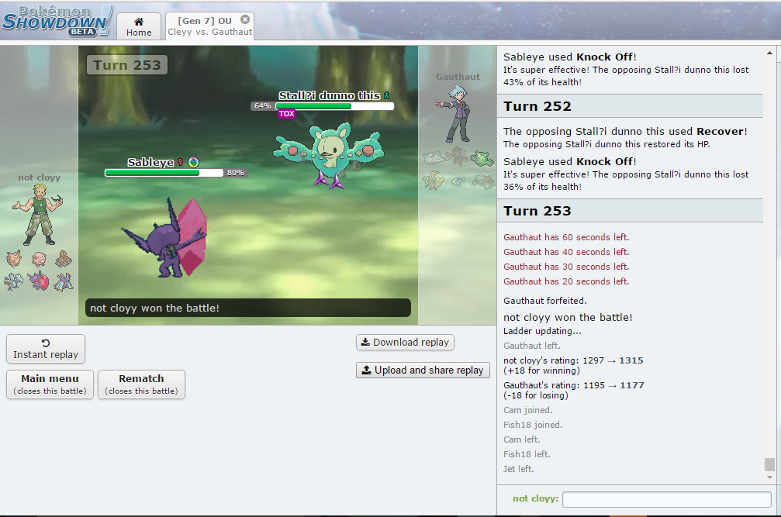Click the Clefable team icon
Screen dimensions: 781x517
click(14, 259)
